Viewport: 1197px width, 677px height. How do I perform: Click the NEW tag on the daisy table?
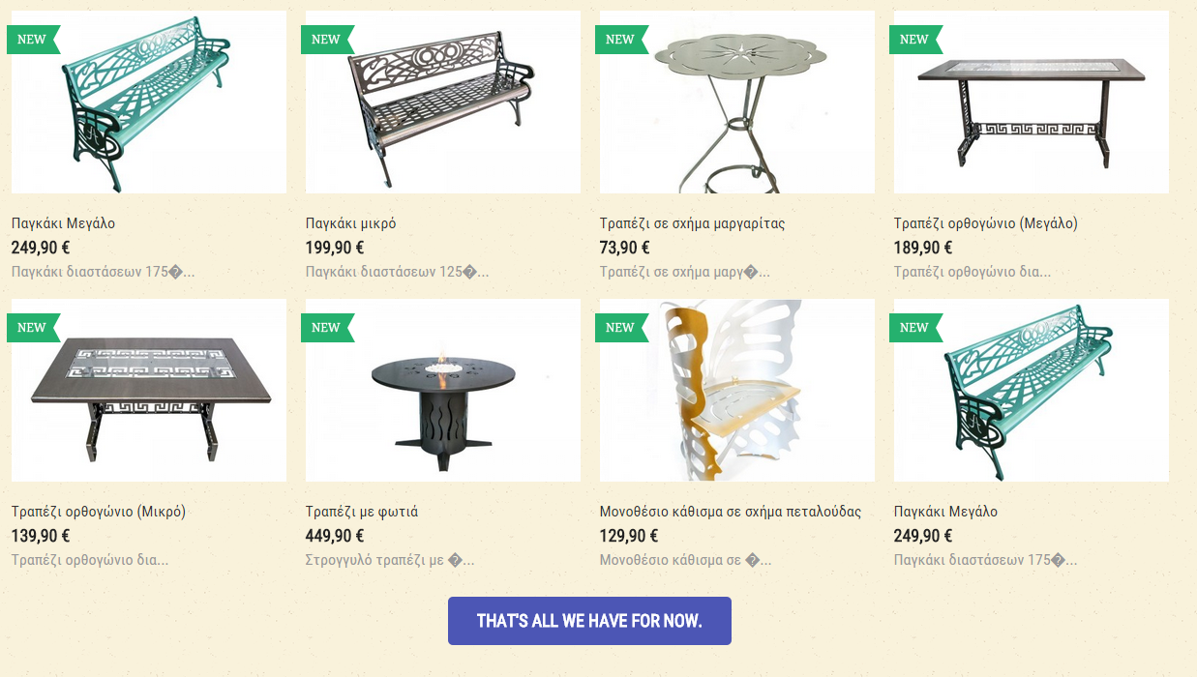point(621,40)
